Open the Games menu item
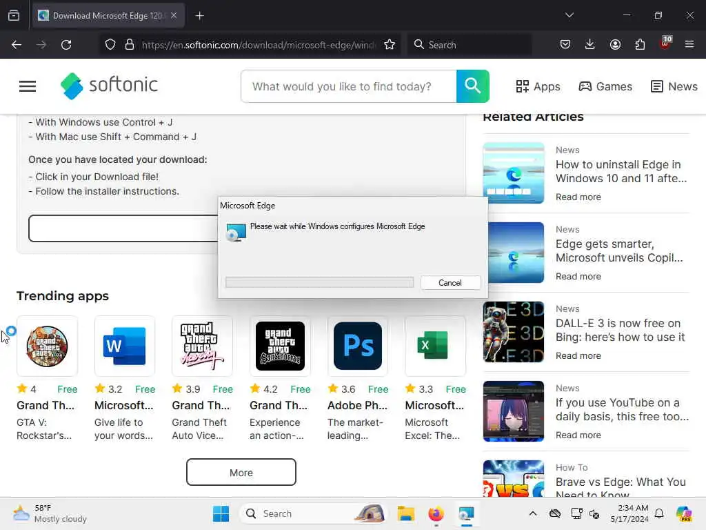This screenshot has width=706, height=530. (x=605, y=86)
